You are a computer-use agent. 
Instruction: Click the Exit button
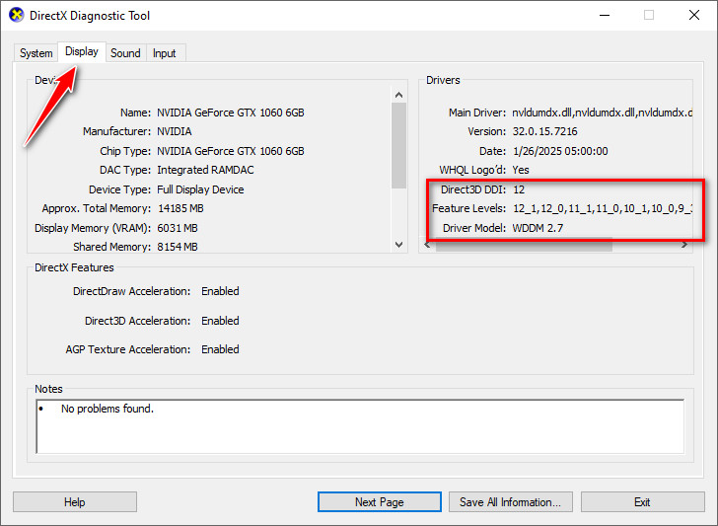(642, 502)
